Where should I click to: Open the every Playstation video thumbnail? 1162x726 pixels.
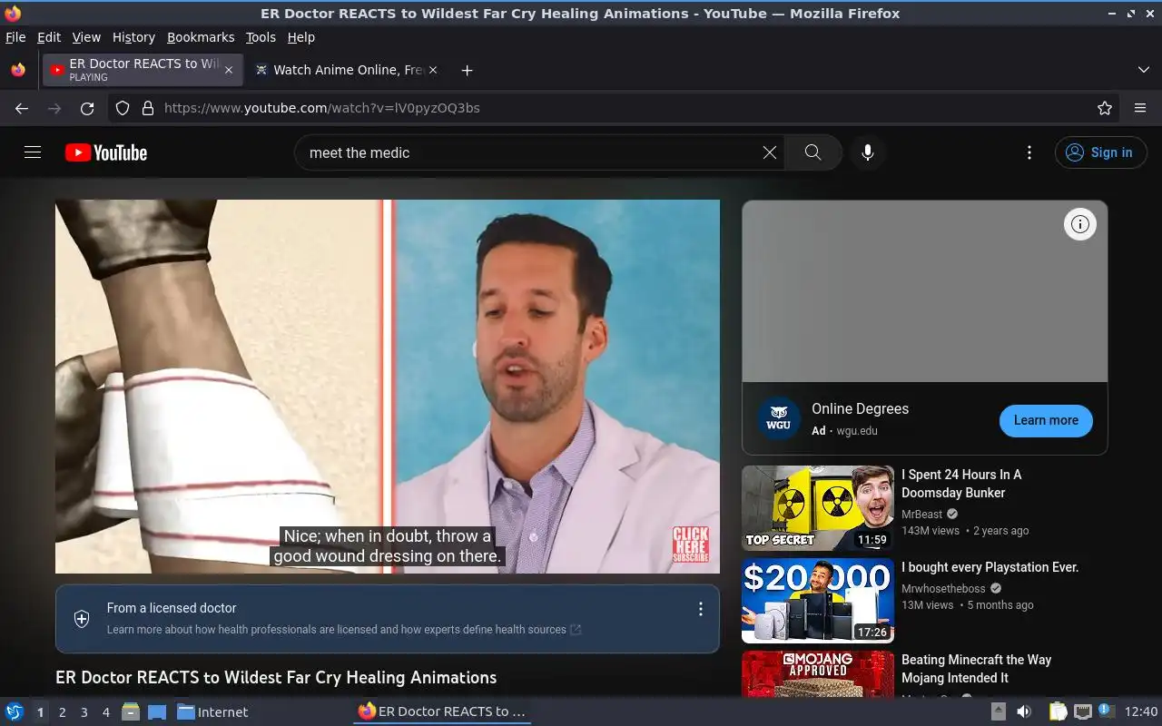[x=818, y=601]
